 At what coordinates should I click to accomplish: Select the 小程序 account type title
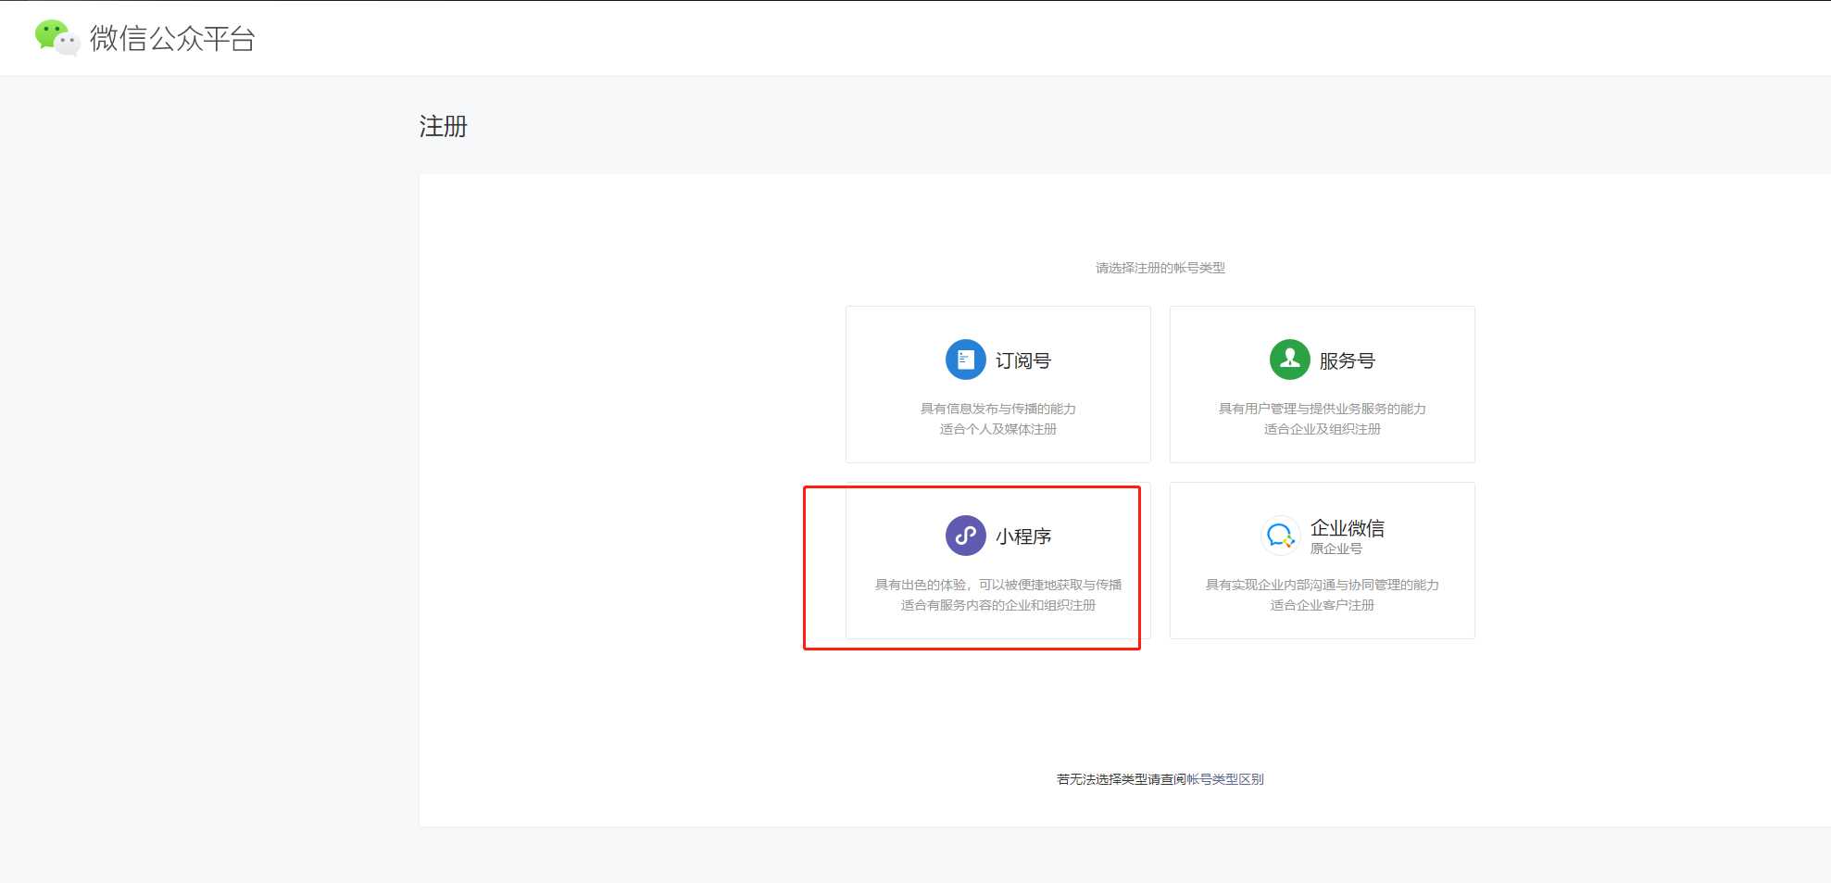pos(1023,536)
